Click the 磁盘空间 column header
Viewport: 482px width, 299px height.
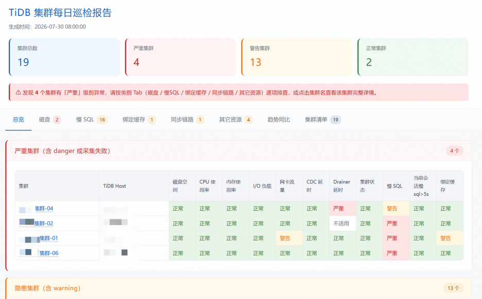pyautogui.click(x=182, y=186)
